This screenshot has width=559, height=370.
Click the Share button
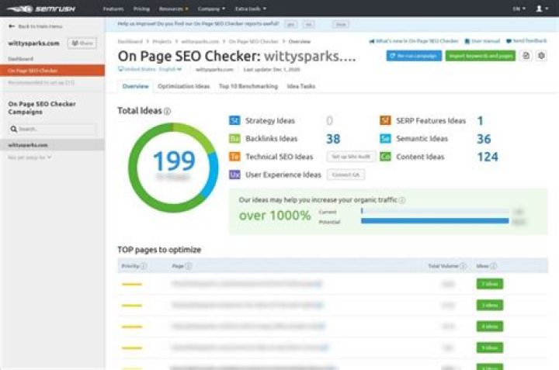pos(82,43)
